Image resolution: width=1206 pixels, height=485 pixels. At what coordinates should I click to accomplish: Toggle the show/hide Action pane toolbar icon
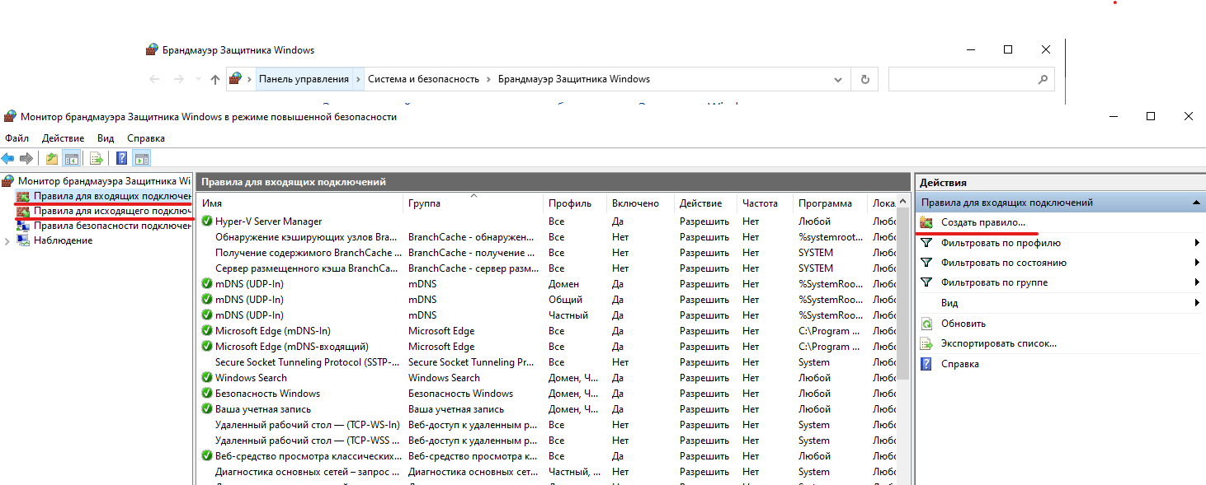click(x=141, y=158)
